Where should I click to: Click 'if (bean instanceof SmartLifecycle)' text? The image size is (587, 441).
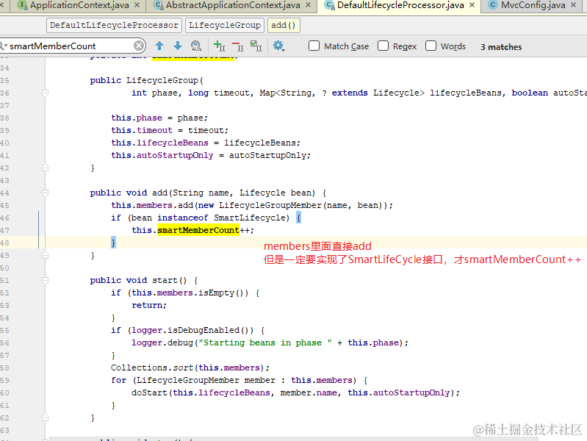coord(201,218)
